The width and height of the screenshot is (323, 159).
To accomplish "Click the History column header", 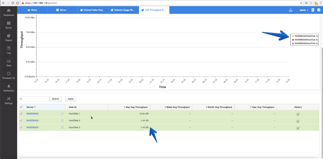I will pos(298,107).
